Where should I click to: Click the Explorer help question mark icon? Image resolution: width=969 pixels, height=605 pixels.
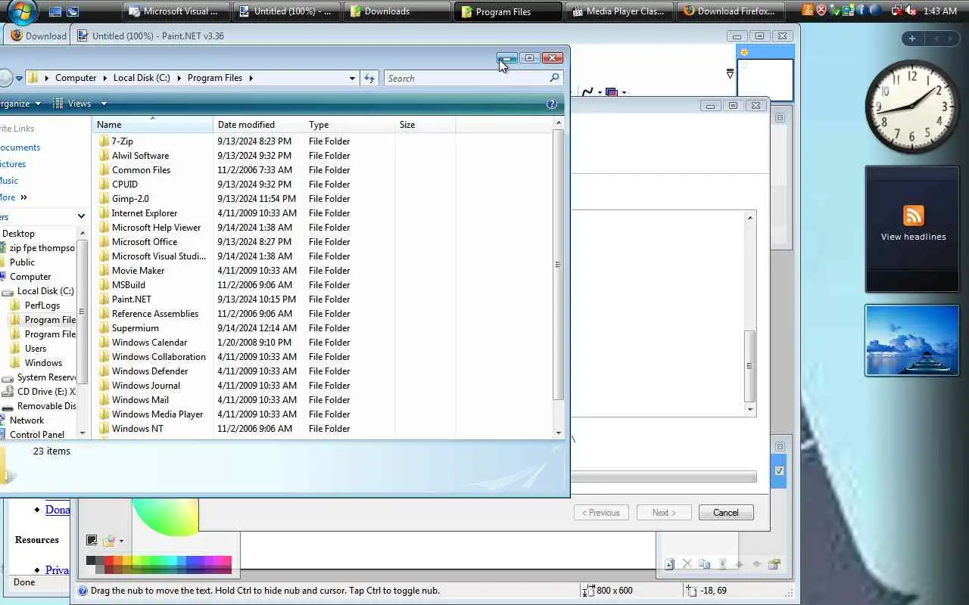pyautogui.click(x=552, y=104)
